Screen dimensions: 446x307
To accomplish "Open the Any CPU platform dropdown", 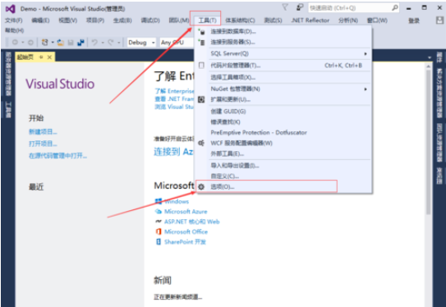I will click(177, 43).
